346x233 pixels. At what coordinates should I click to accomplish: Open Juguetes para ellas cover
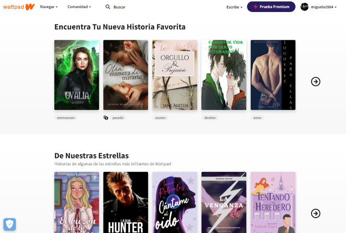point(273,75)
